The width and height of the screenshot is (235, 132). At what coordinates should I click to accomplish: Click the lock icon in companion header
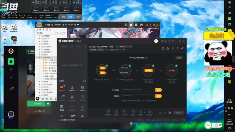tap(168, 48)
